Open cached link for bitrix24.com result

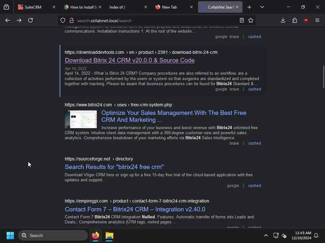pyautogui.click(x=255, y=143)
